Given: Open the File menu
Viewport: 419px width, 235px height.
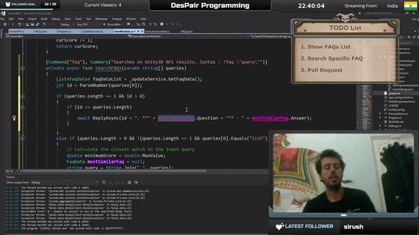Looking at the screenshot, I should coord(3,19).
